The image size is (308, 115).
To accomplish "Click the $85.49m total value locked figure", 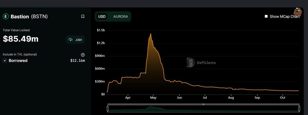I will (x=21, y=39).
